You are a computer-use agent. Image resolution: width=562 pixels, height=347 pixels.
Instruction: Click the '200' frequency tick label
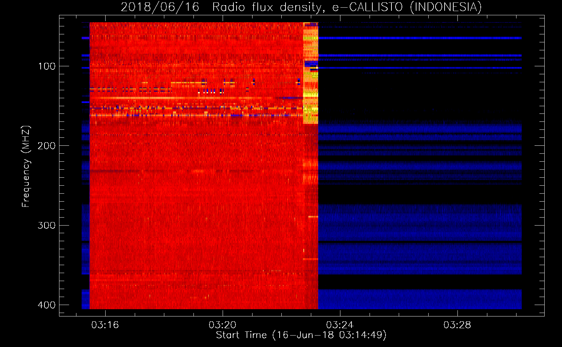[x=47, y=146]
